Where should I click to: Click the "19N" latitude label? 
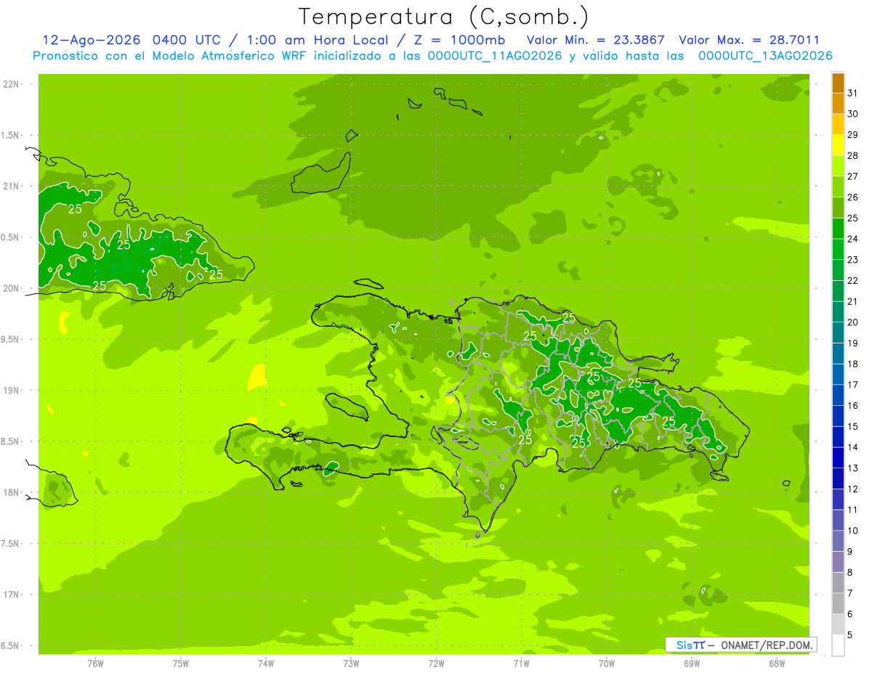tap(12, 391)
